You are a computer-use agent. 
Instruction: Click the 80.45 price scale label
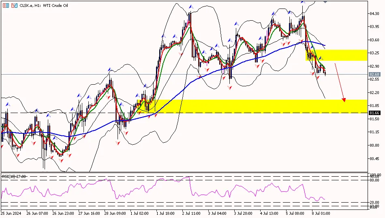(374, 158)
